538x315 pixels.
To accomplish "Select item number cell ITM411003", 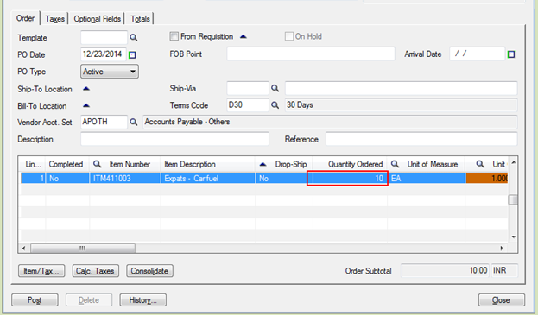I will [125, 179].
